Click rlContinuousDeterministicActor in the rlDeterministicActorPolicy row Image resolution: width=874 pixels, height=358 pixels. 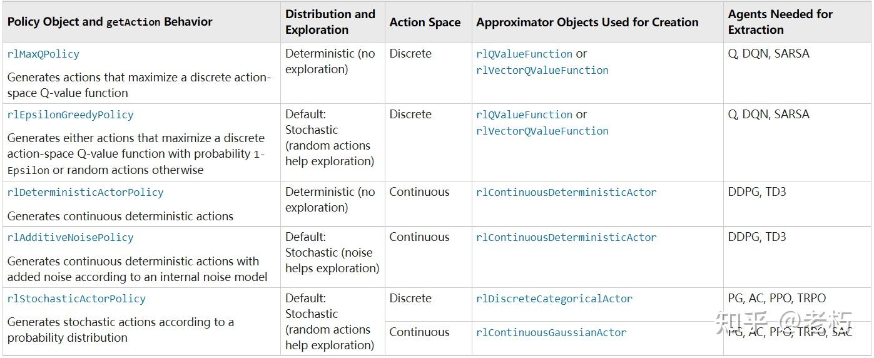click(566, 193)
